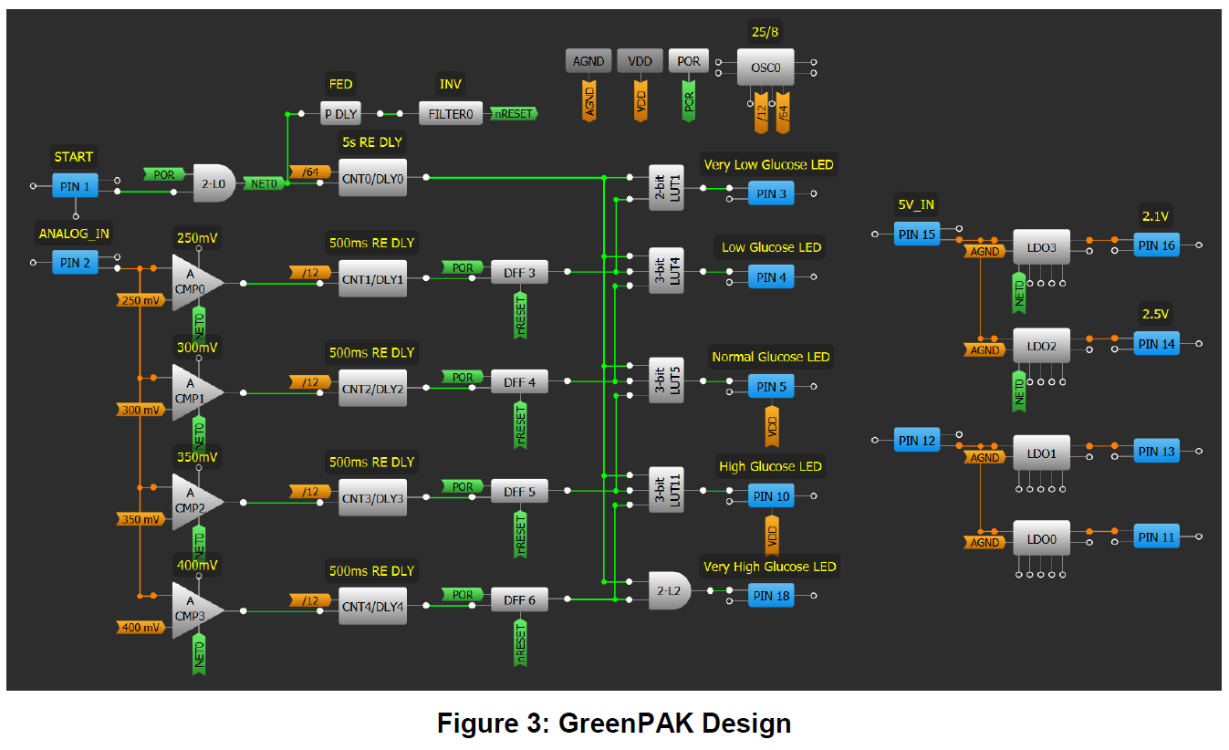Select the PIN 3 output block

(771, 193)
